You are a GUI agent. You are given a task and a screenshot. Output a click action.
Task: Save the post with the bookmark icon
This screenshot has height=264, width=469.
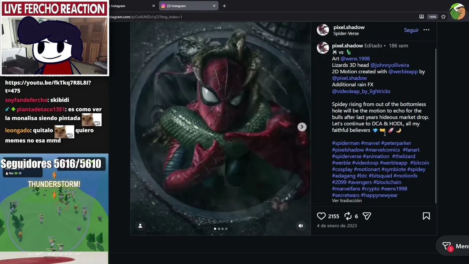point(426,216)
